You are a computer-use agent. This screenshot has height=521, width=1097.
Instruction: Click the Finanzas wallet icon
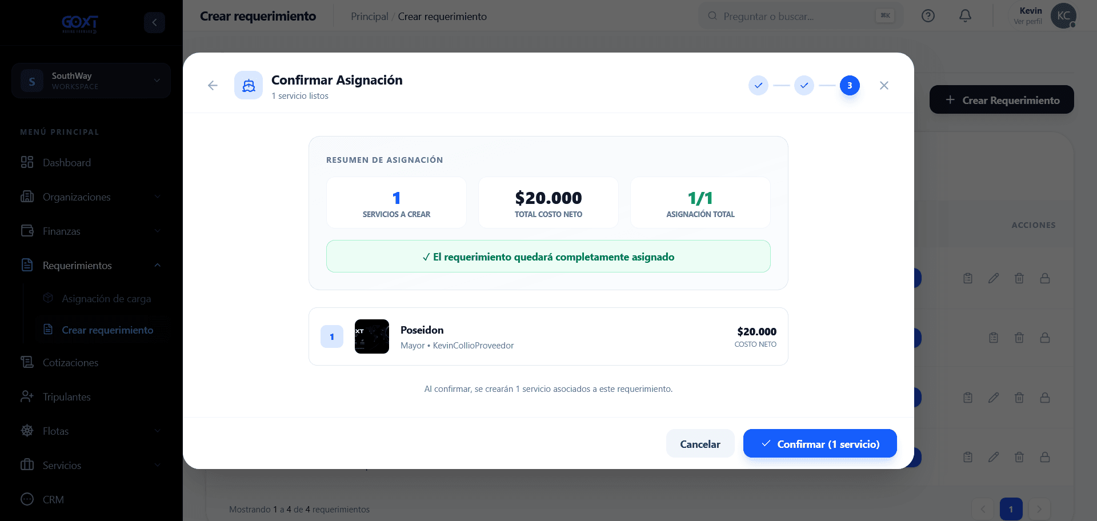[27, 231]
